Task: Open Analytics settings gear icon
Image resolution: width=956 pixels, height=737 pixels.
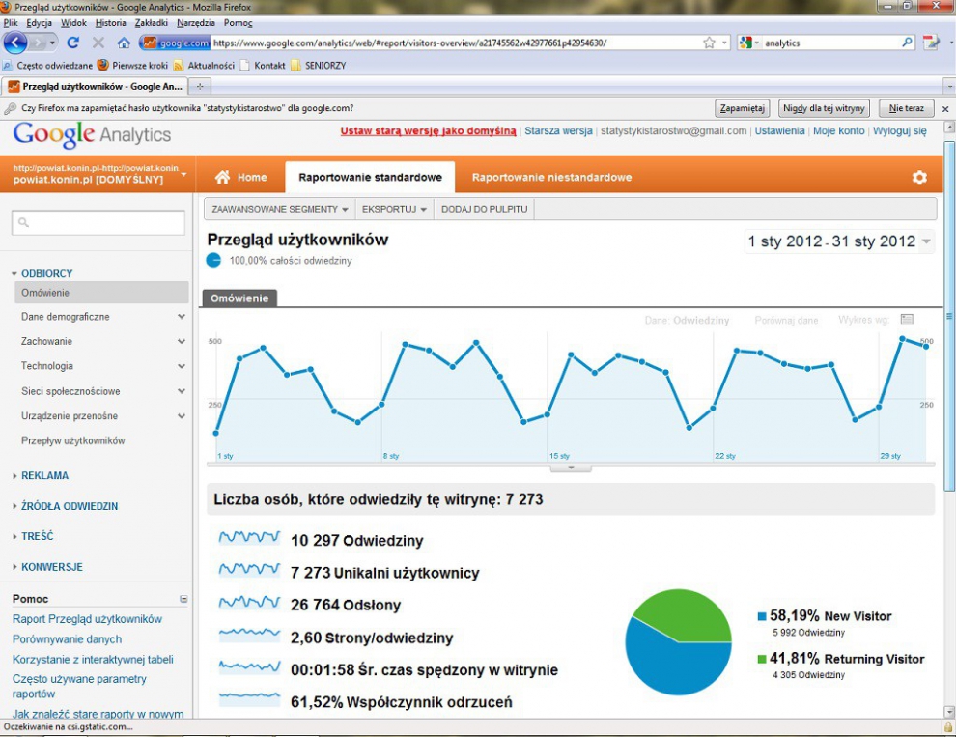Action: [x=919, y=178]
